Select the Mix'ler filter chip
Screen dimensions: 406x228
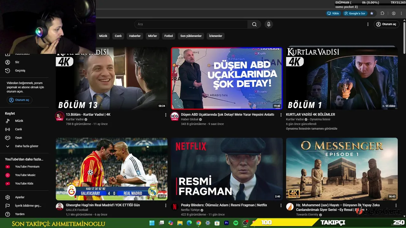[x=153, y=36]
